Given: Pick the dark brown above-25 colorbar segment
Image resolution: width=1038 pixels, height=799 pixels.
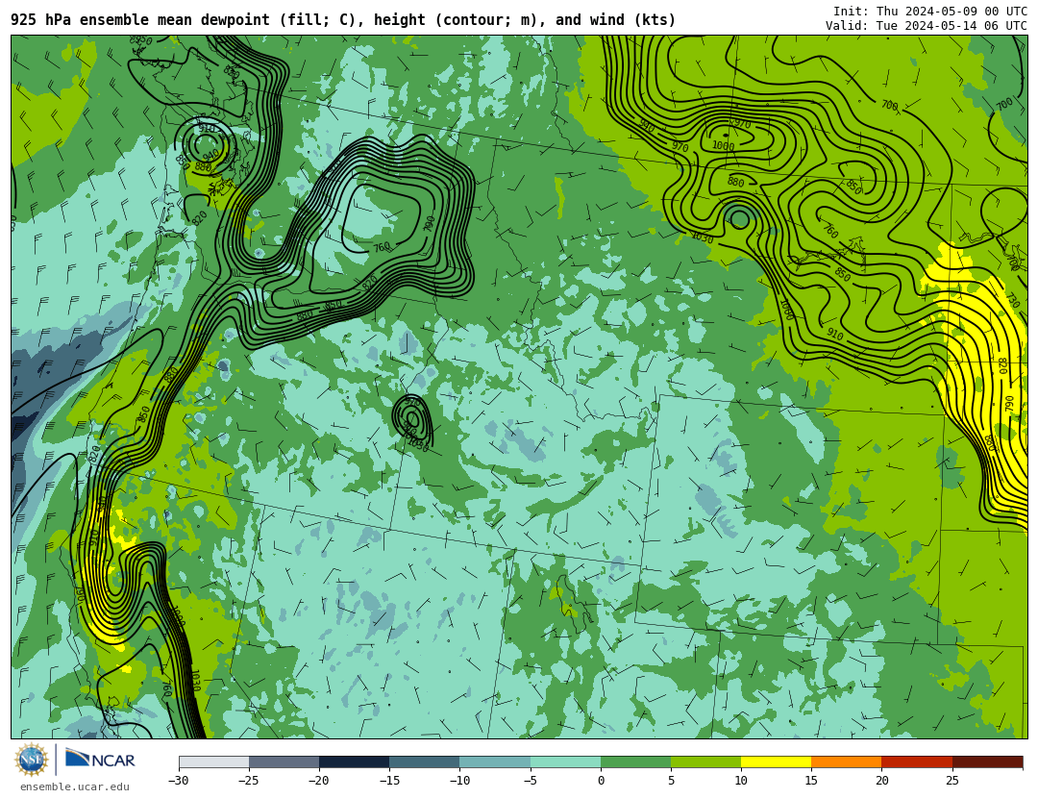Looking at the screenshot, I should [x=987, y=762].
